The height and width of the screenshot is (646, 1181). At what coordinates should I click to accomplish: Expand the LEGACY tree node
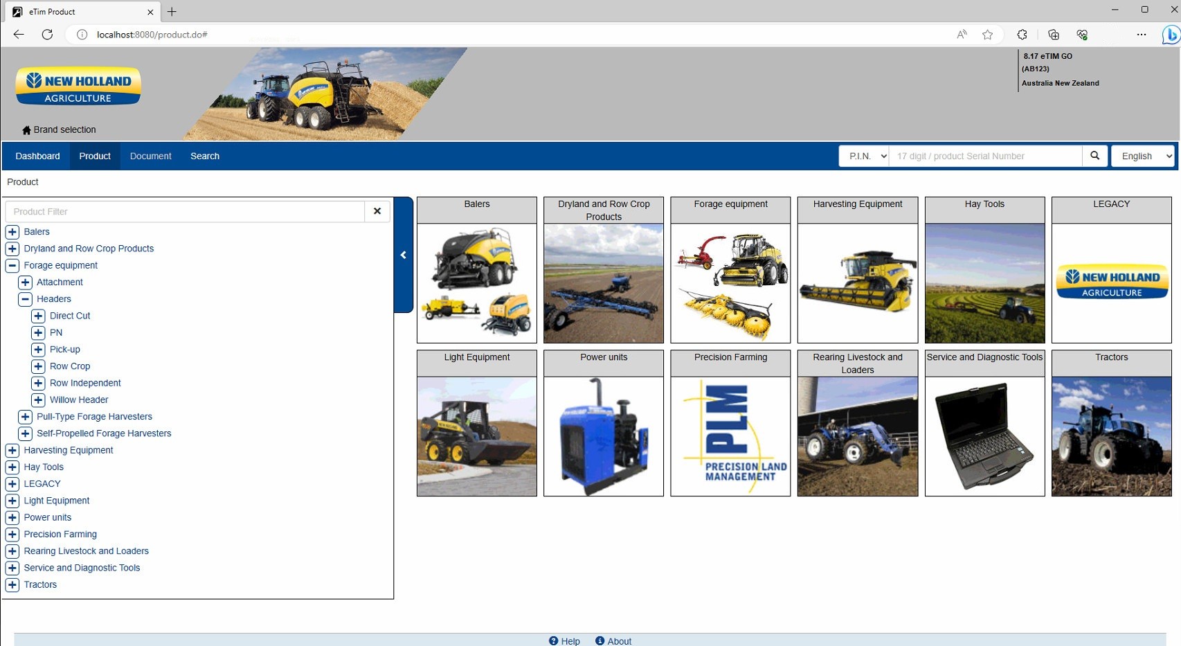coord(12,484)
